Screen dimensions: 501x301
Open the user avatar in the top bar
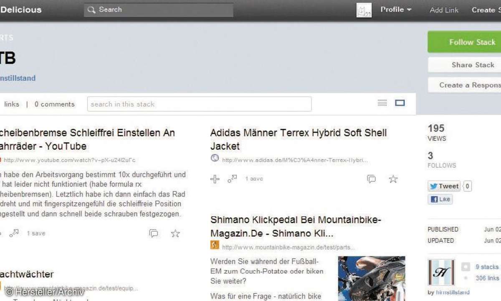point(364,10)
